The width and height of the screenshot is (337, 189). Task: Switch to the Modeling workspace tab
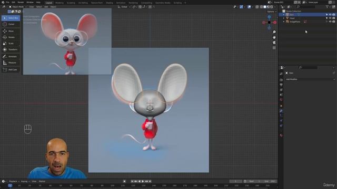click(60, 3)
